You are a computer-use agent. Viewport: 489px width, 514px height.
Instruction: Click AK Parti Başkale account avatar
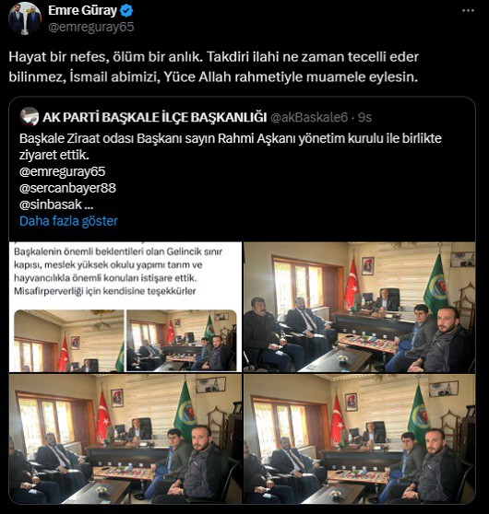(x=30, y=117)
